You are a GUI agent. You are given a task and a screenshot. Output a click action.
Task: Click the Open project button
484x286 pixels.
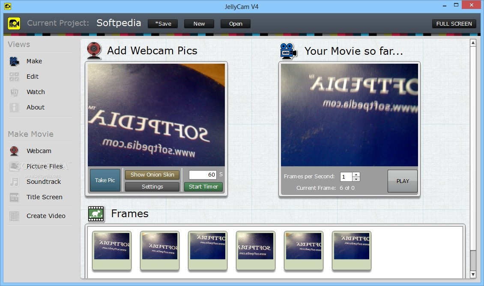coord(236,24)
